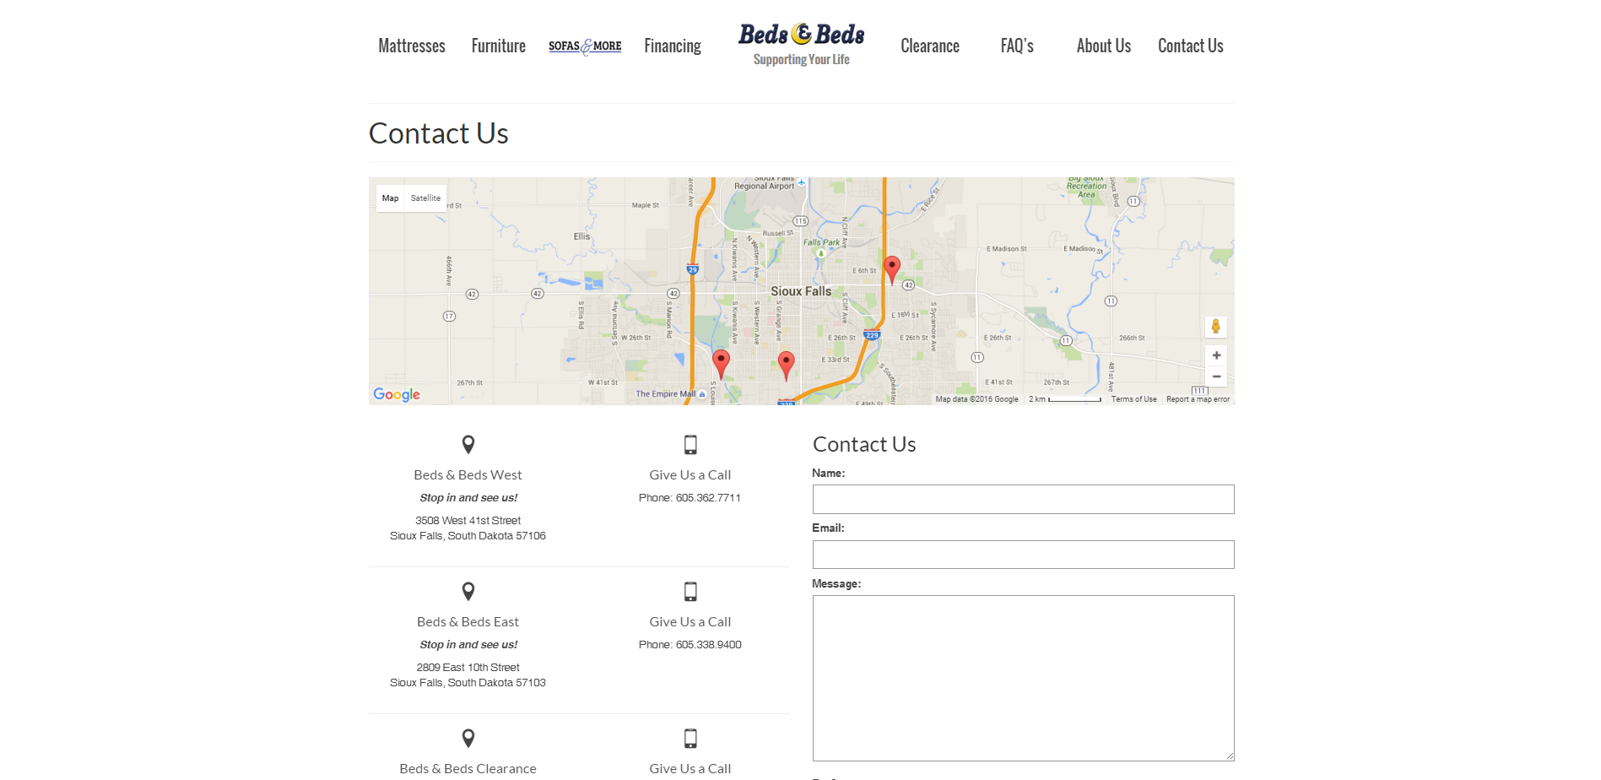
Task: Click the red map pin near E 6th St
Action: 892,269
